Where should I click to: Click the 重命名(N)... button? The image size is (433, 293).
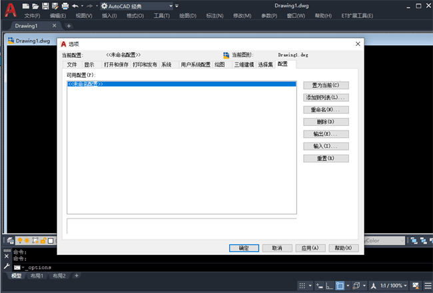[x=326, y=110]
